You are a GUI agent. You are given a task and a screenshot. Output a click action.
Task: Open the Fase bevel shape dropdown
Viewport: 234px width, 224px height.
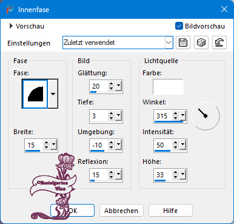pos(53,94)
